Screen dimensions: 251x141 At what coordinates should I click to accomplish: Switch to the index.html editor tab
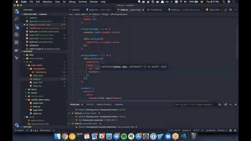(x=215, y=10)
